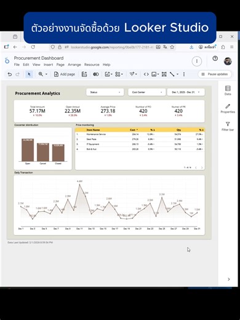
Task: Select the Line drawing tool
Action: 172,74
